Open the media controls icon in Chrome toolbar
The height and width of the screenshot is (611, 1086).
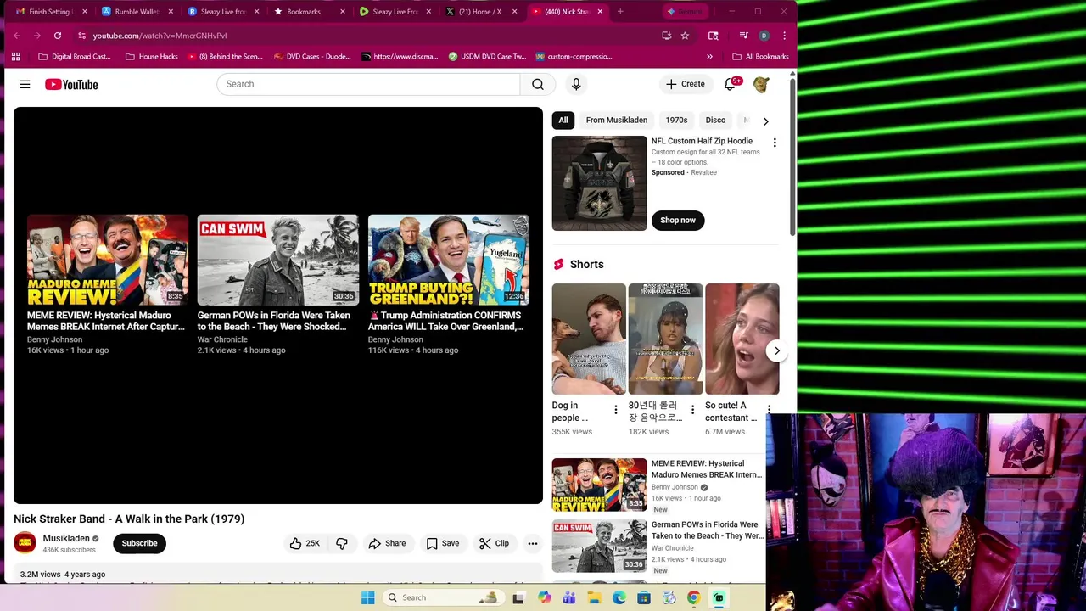click(x=743, y=36)
